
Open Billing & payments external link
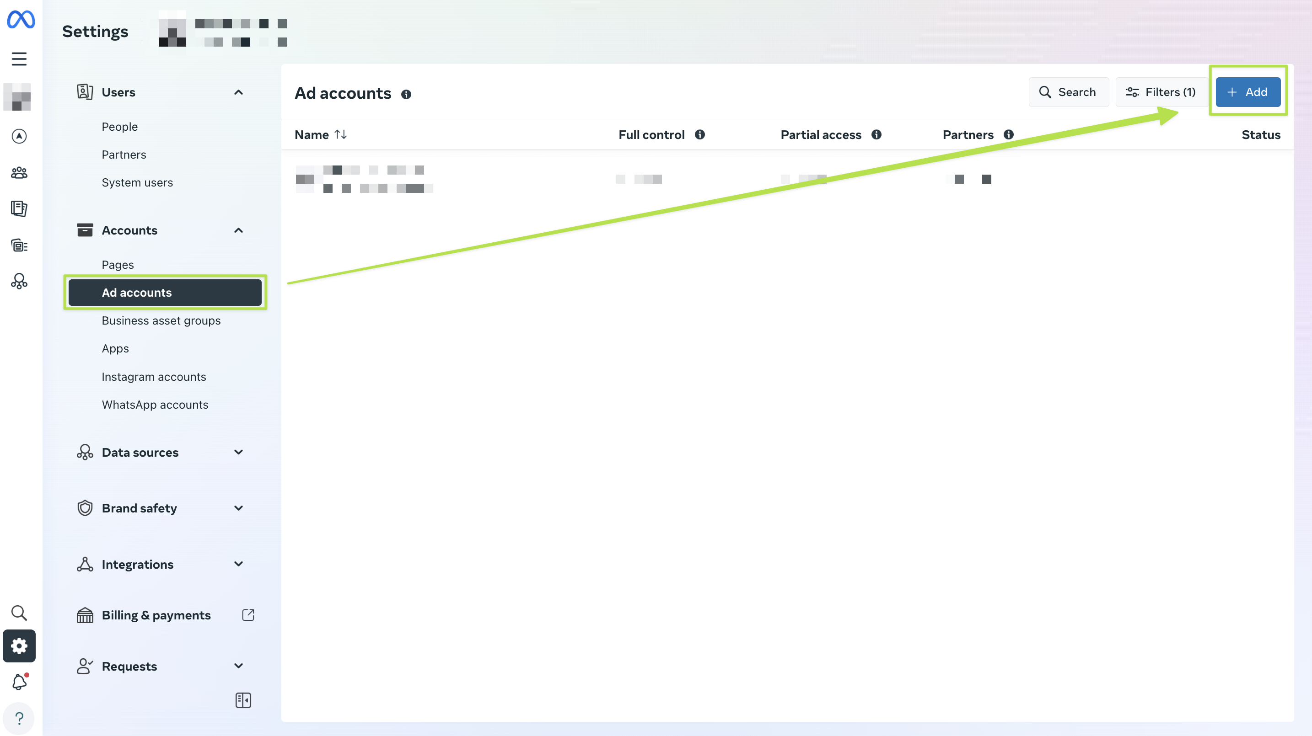click(x=248, y=615)
